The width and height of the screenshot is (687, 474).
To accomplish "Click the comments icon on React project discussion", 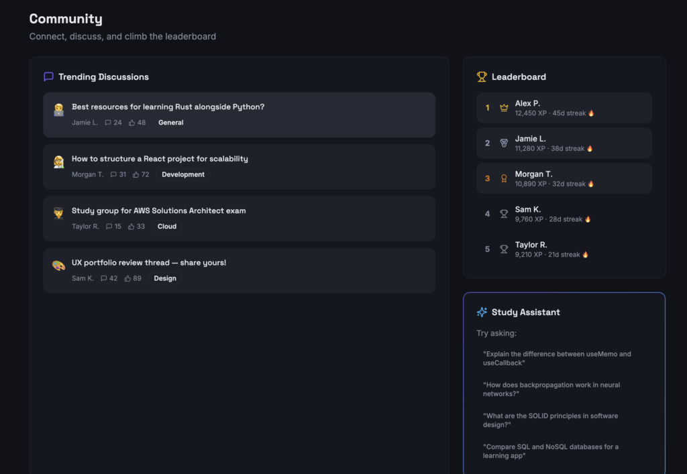I will tap(113, 174).
